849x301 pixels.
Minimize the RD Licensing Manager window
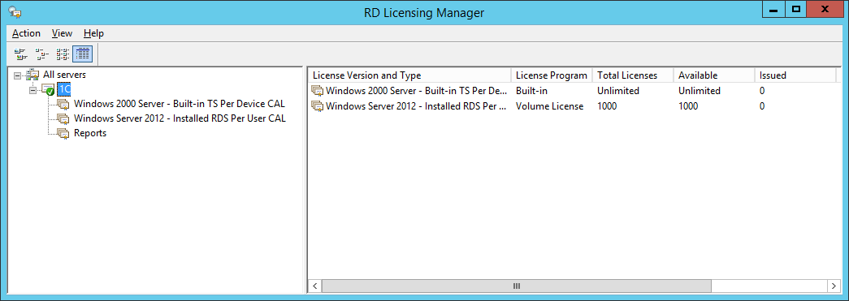(x=774, y=9)
